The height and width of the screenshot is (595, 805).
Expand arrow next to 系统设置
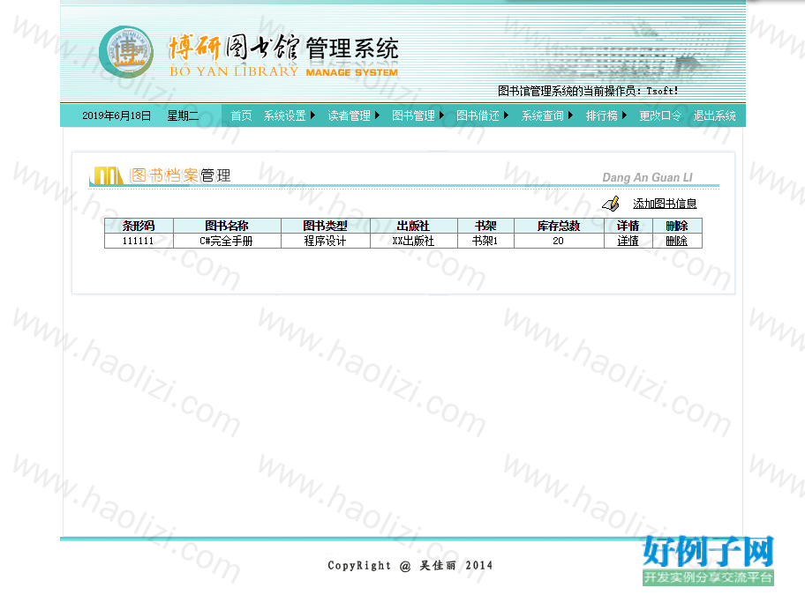point(312,115)
